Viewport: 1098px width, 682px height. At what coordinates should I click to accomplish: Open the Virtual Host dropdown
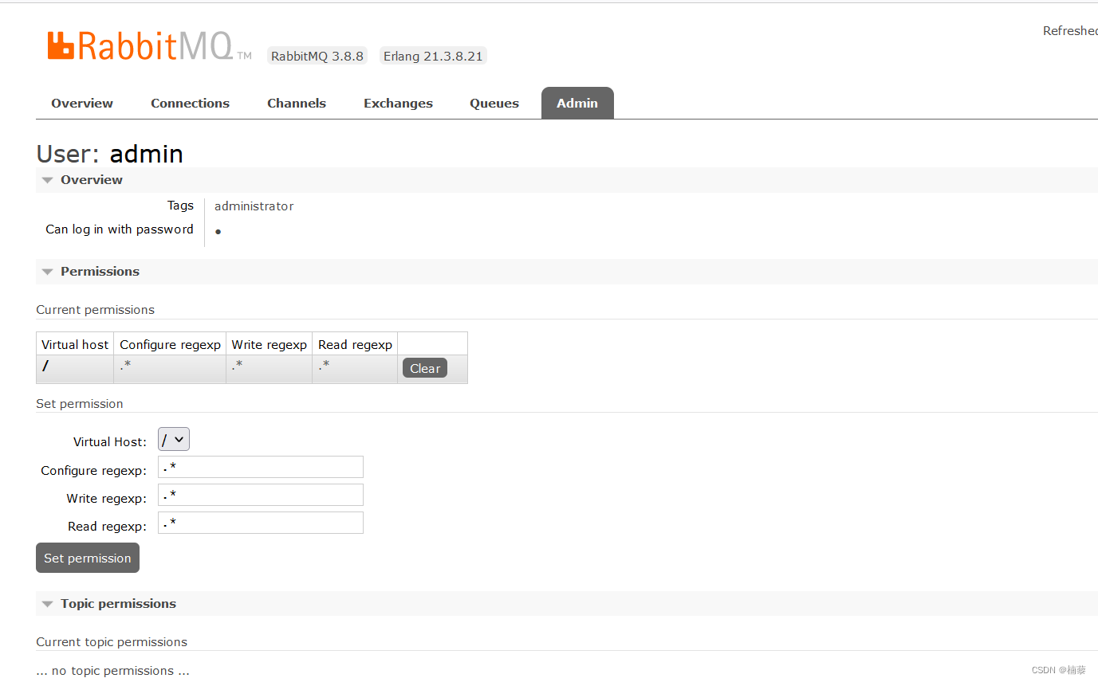(174, 439)
